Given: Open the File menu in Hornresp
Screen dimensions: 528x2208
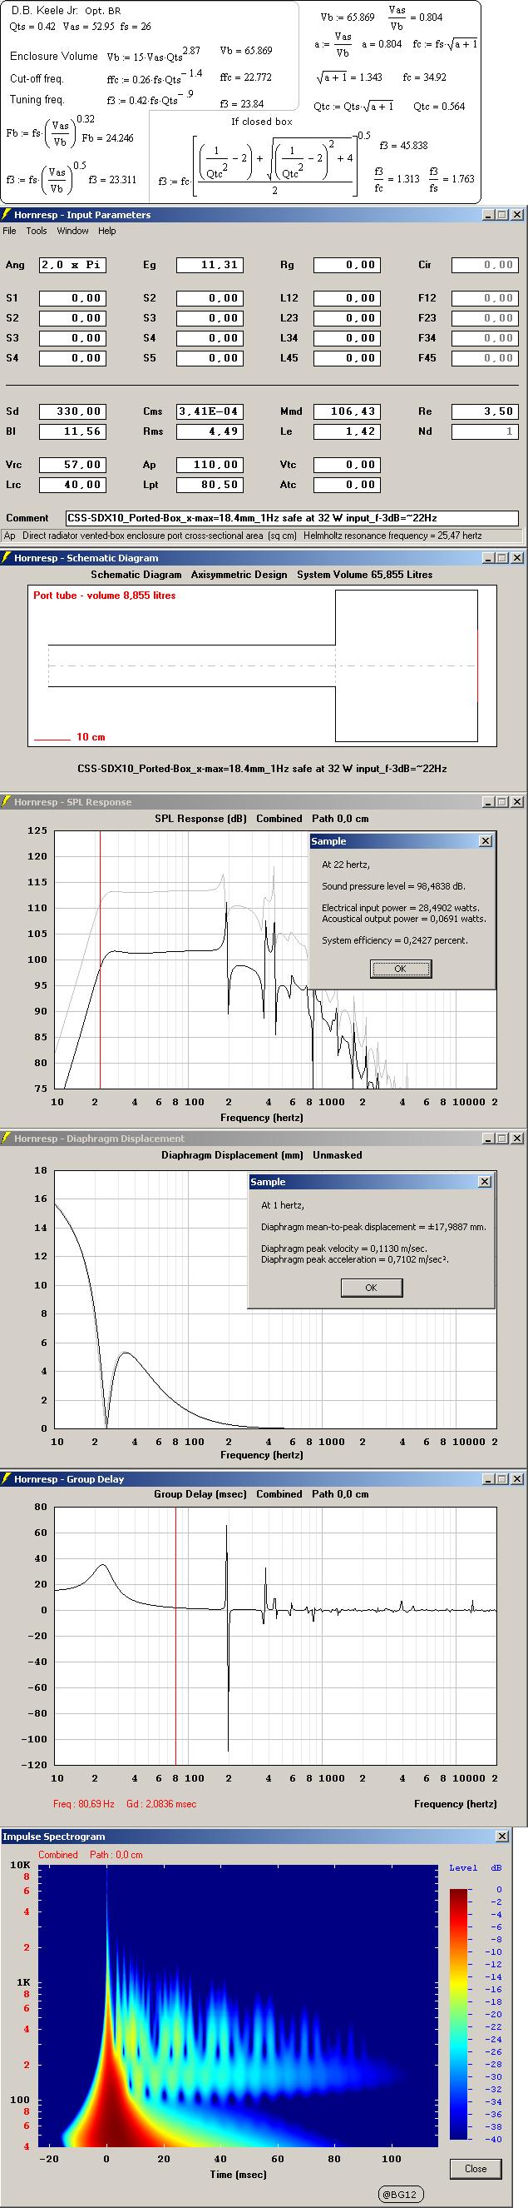Looking at the screenshot, I should [9, 231].
